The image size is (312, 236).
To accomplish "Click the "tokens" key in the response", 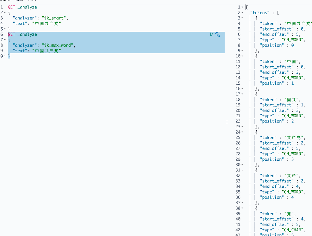I will pos(260,13).
